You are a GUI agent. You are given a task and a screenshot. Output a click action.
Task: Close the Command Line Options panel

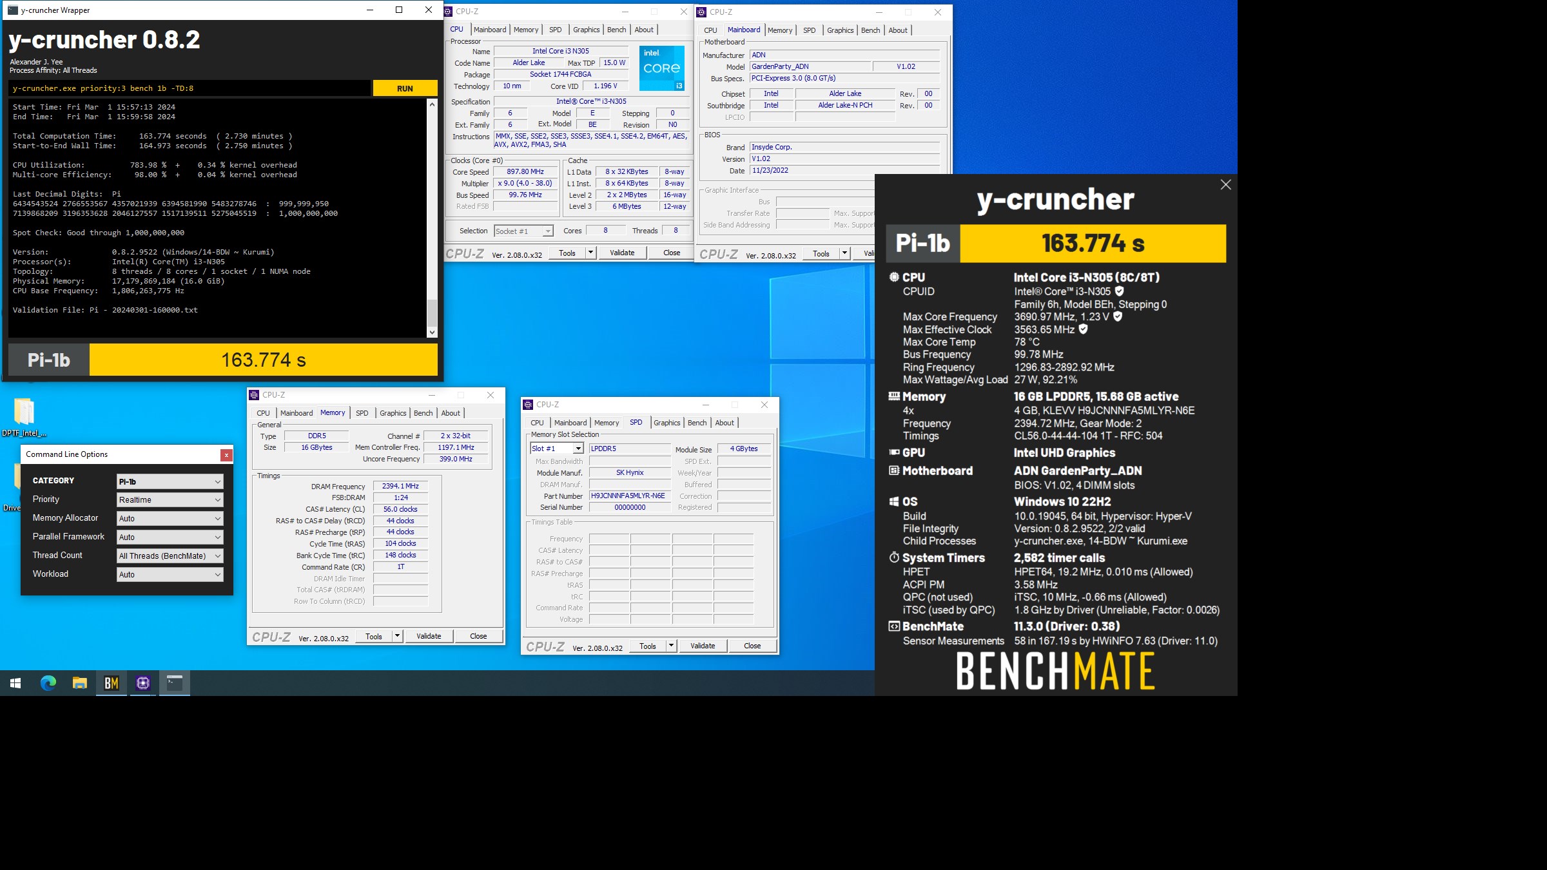click(x=226, y=455)
